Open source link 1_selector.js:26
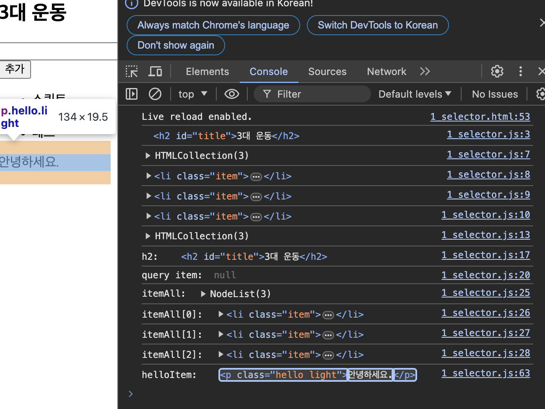 (485, 313)
